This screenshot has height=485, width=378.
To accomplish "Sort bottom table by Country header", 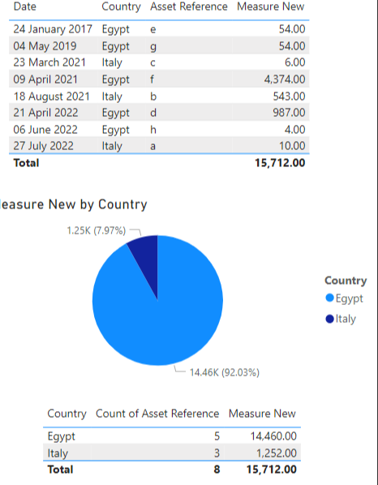I will pos(67,414).
